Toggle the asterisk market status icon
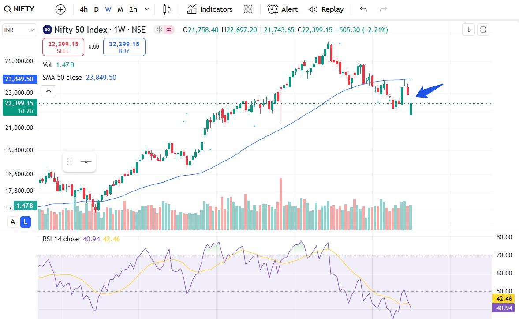 click(x=160, y=30)
